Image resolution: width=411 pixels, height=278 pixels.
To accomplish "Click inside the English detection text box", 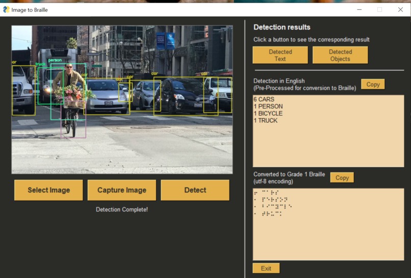I will click(328, 131).
